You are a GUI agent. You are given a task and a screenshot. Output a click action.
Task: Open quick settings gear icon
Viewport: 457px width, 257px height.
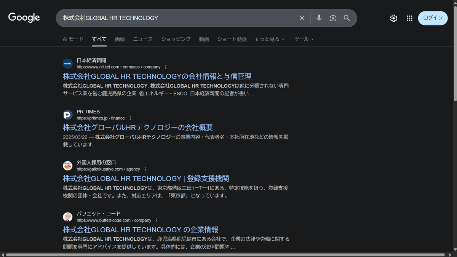tap(393, 18)
